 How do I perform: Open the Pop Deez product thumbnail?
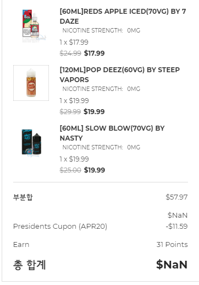[x=31, y=83]
